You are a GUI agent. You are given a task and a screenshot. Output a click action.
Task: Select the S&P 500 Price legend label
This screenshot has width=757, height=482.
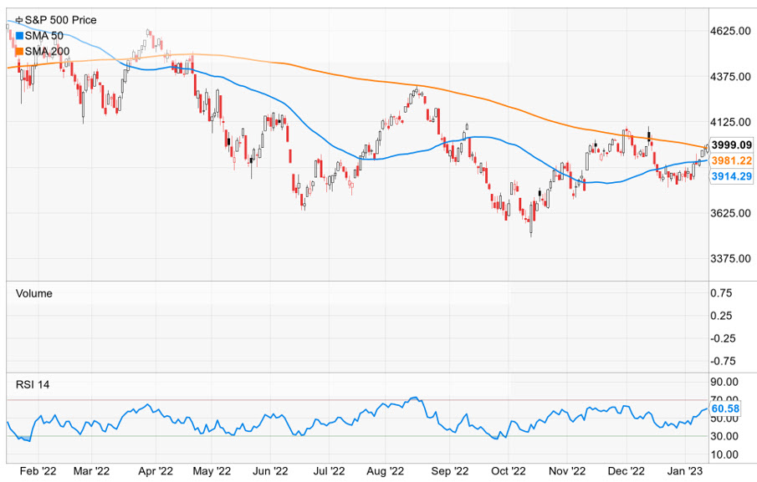(x=61, y=20)
